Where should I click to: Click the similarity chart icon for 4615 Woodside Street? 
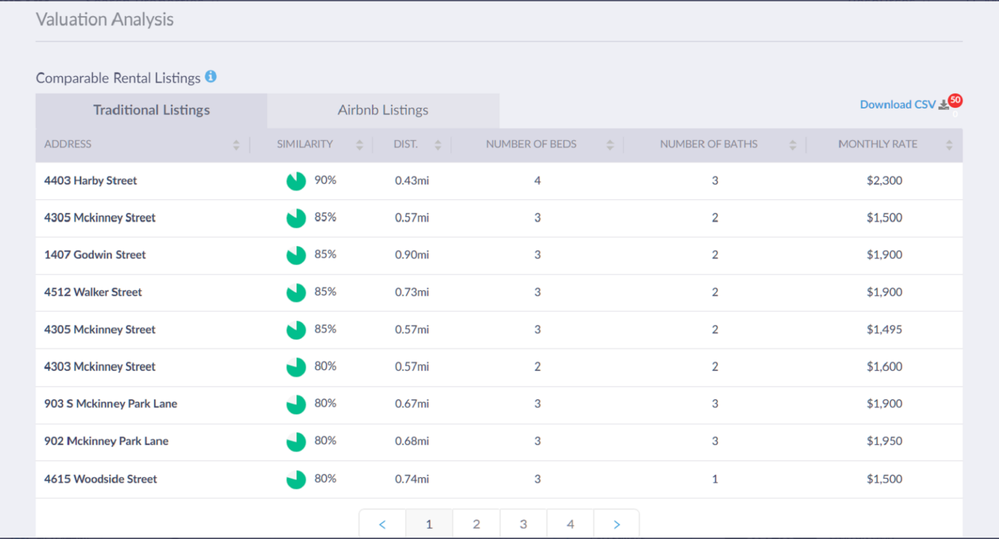(296, 479)
